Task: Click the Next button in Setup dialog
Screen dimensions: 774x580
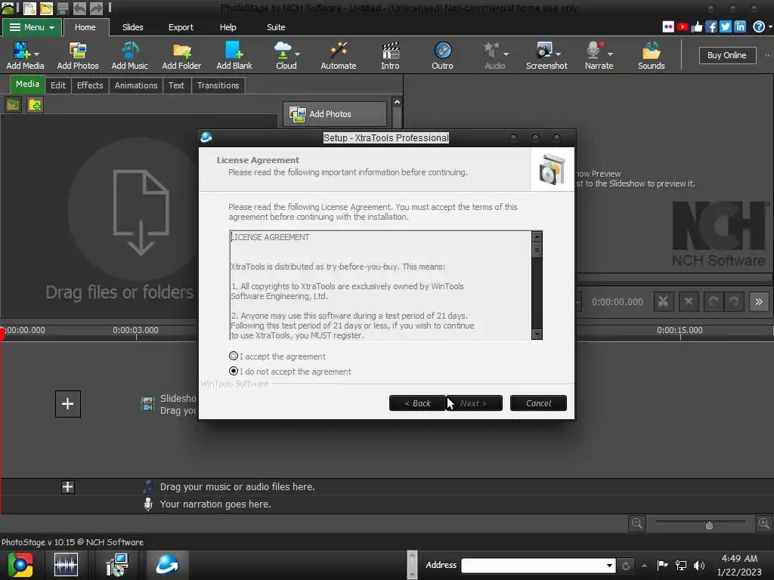Action: 474,403
